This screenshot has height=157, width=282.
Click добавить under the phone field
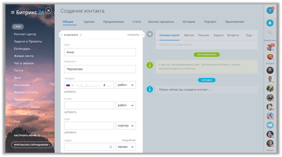click(70, 92)
